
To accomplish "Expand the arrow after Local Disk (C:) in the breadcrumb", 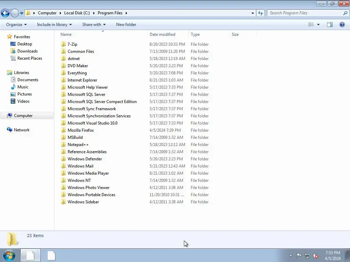I will tap(94, 13).
